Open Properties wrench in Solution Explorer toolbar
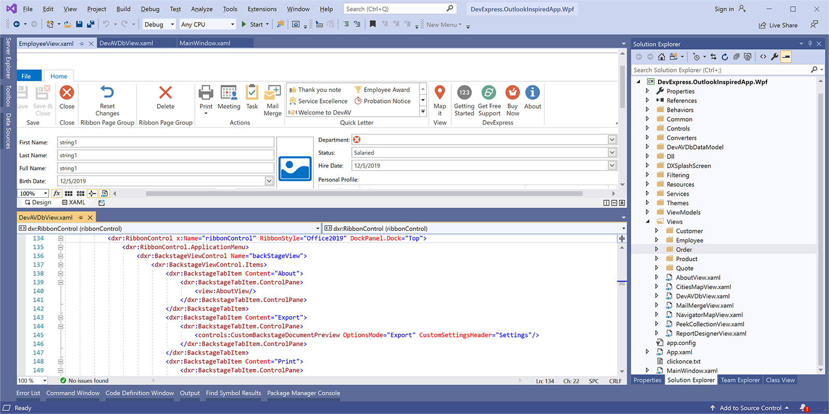The image size is (829, 414). click(x=775, y=57)
